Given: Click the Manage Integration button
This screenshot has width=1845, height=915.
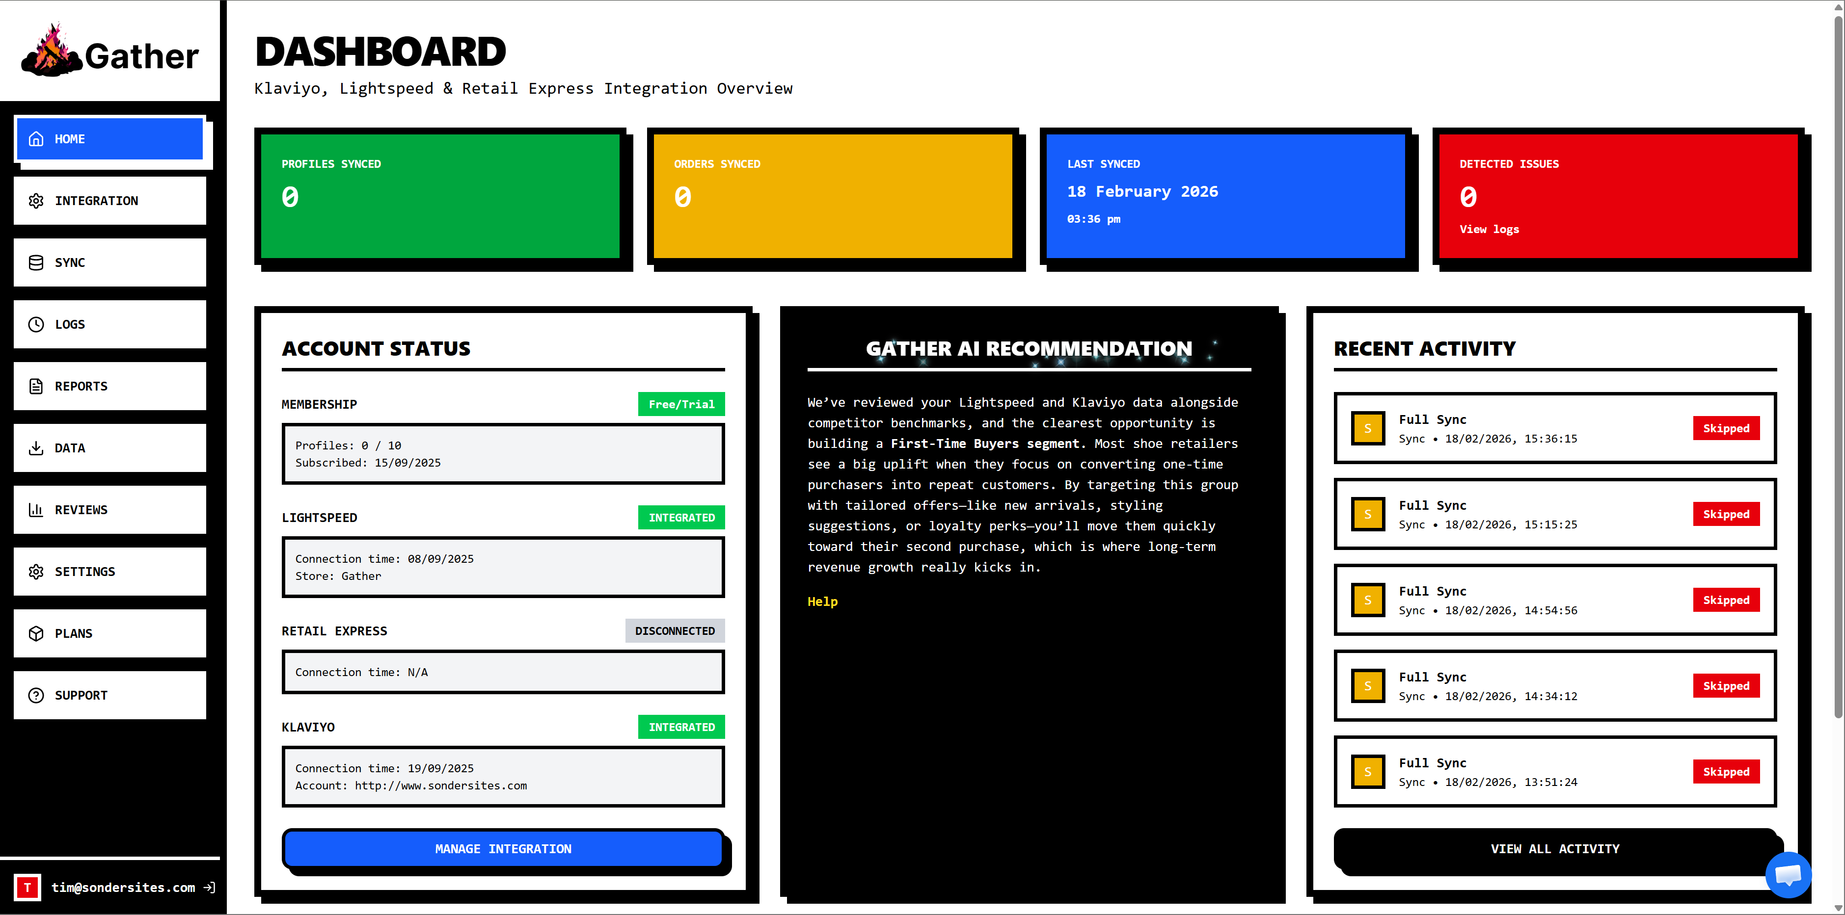Looking at the screenshot, I should pos(503,848).
